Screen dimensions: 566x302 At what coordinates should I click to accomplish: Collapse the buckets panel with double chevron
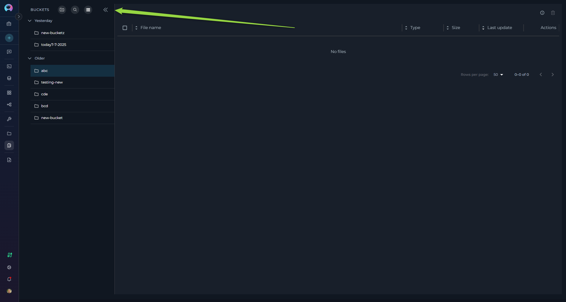106,10
